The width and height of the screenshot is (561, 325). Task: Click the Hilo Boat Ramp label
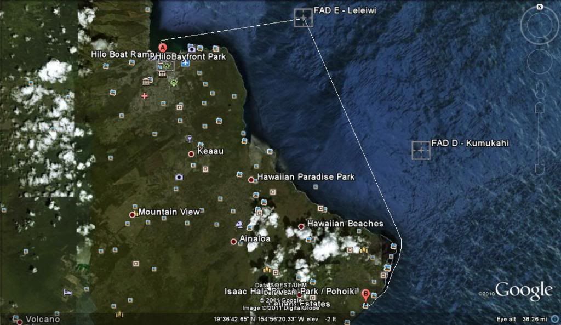click(x=123, y=54)
